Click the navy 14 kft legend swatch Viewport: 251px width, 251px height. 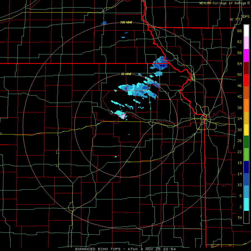pyautogui.click(x=246, y=167)
